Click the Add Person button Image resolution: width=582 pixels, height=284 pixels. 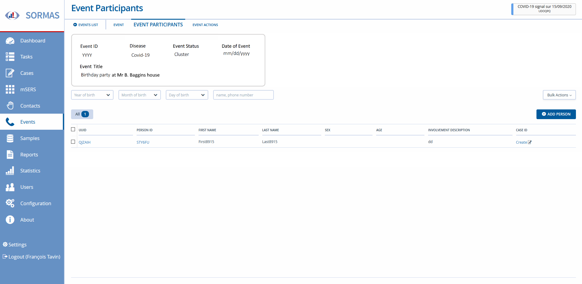[x=556, y=114]
